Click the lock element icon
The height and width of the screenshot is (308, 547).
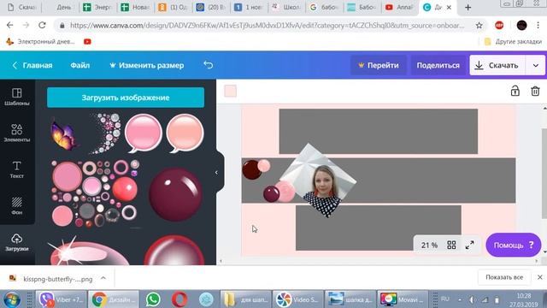coord(515,92)
